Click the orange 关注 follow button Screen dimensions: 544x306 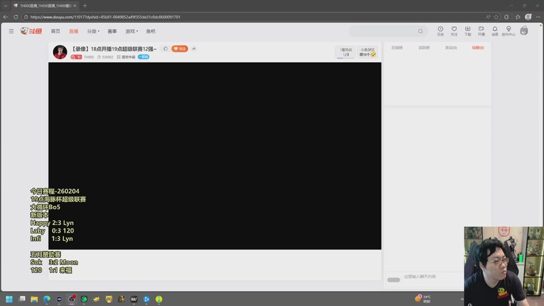pos(180,49)
